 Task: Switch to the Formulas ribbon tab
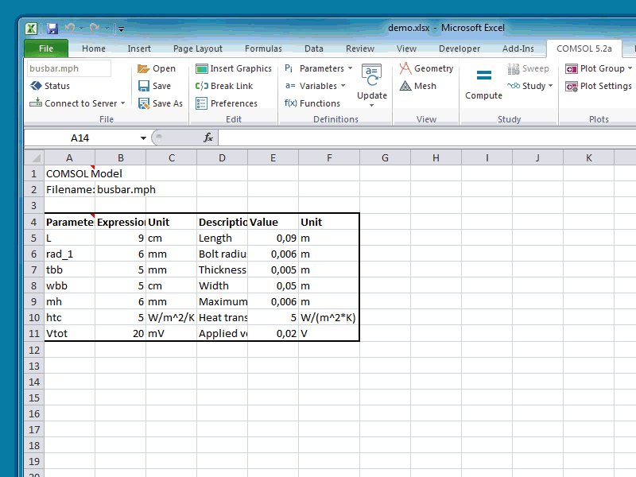coord(263,48)
